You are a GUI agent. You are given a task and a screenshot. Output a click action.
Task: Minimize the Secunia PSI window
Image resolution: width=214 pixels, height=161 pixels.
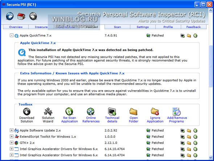pos(197,4)
